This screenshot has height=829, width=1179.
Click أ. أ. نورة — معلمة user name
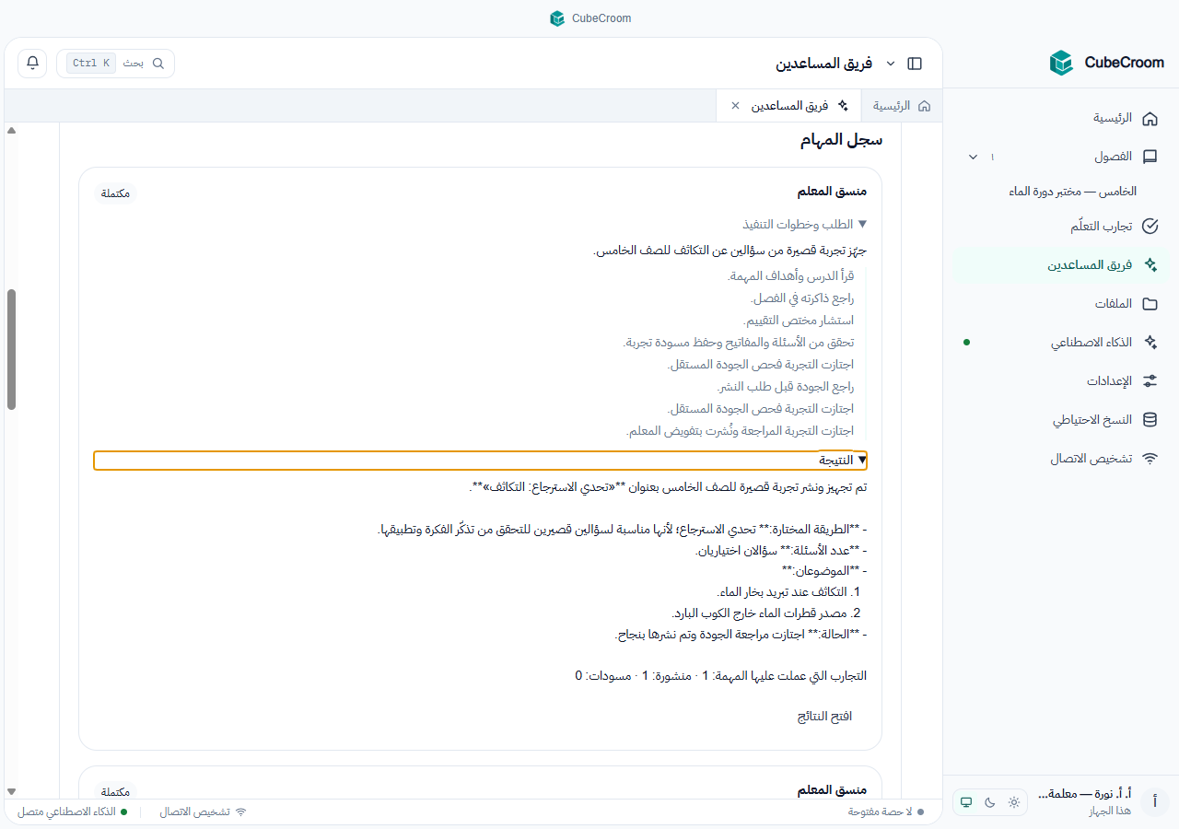[x=1085, y=794]
